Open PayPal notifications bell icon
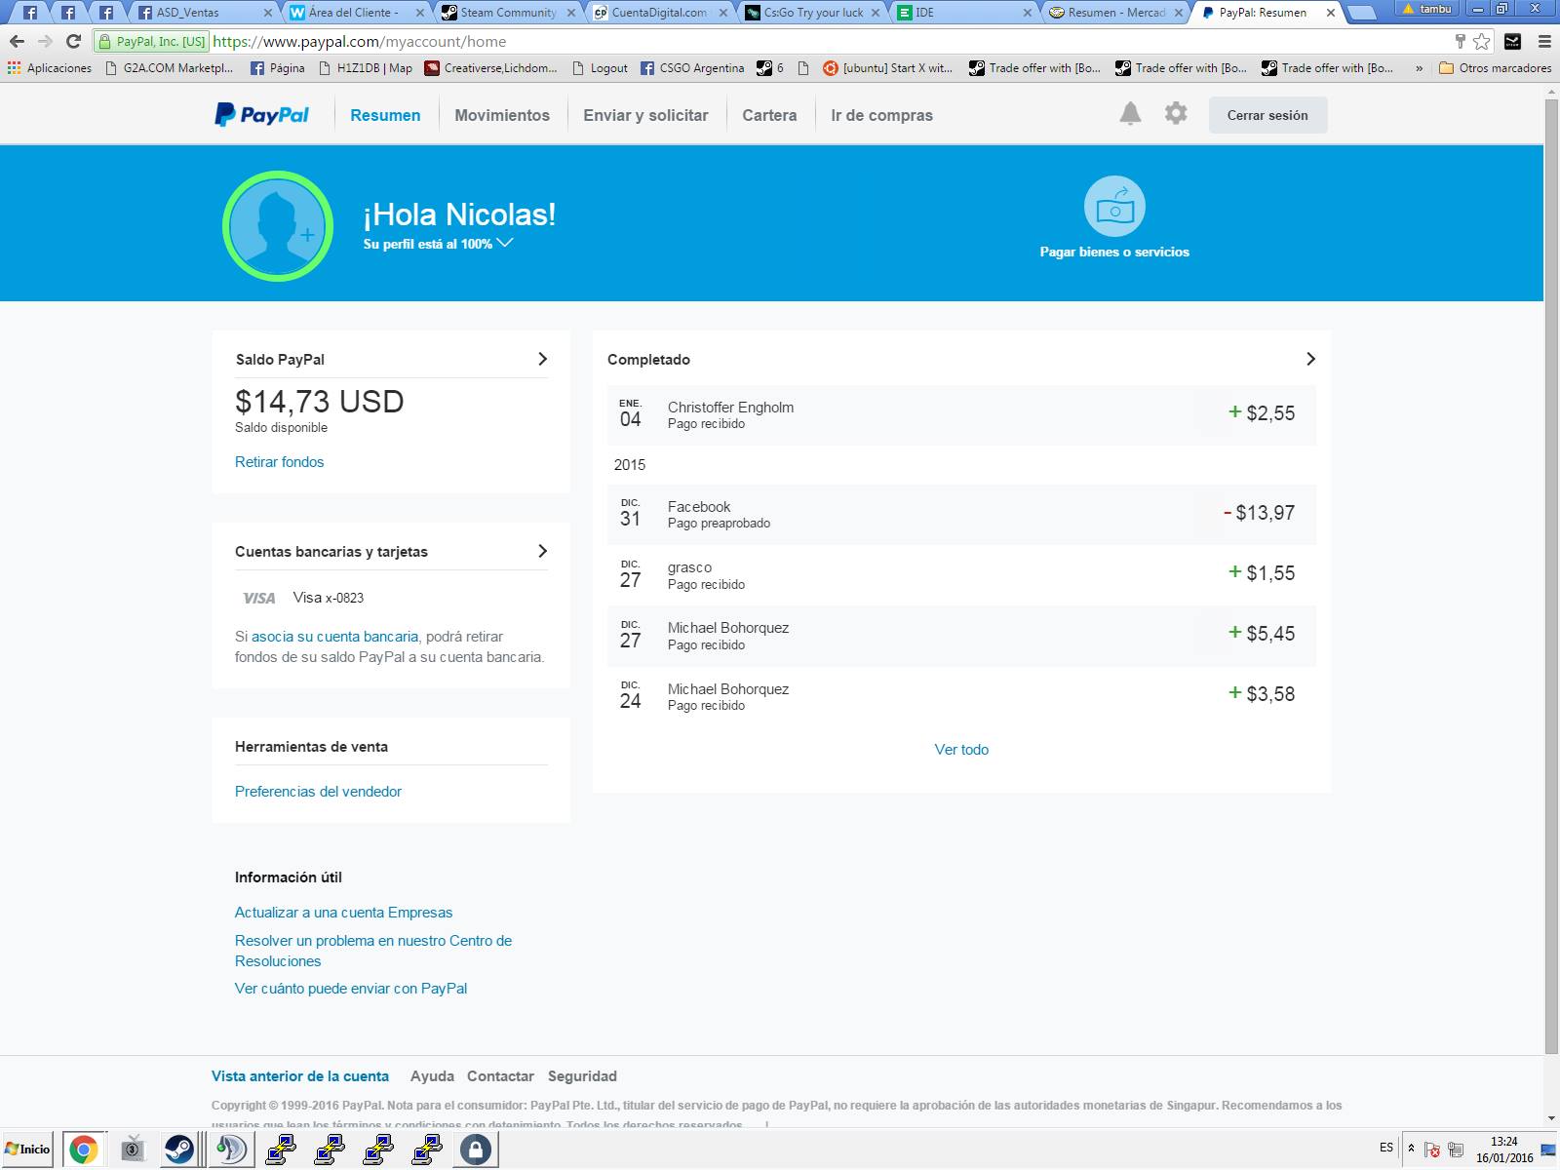Screen dimensions: 1560x1170 1130,114
